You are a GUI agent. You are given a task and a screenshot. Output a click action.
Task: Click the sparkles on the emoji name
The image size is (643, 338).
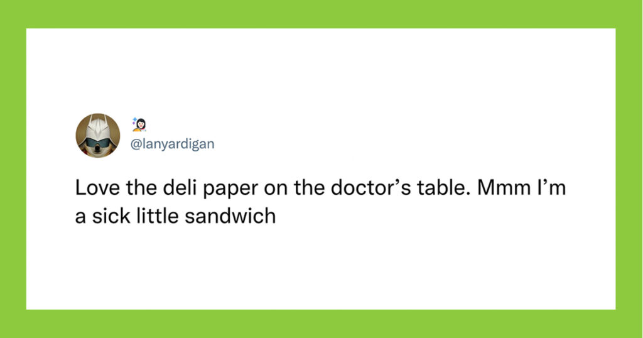[x=134, y=120]
